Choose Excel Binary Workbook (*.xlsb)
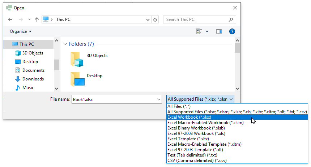 pos(237,128)
